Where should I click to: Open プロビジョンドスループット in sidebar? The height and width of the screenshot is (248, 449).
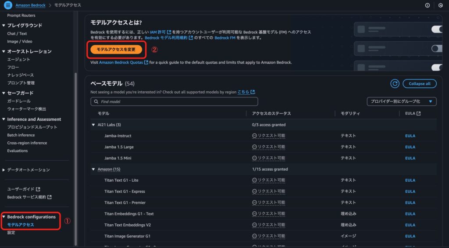pos(32,127)
